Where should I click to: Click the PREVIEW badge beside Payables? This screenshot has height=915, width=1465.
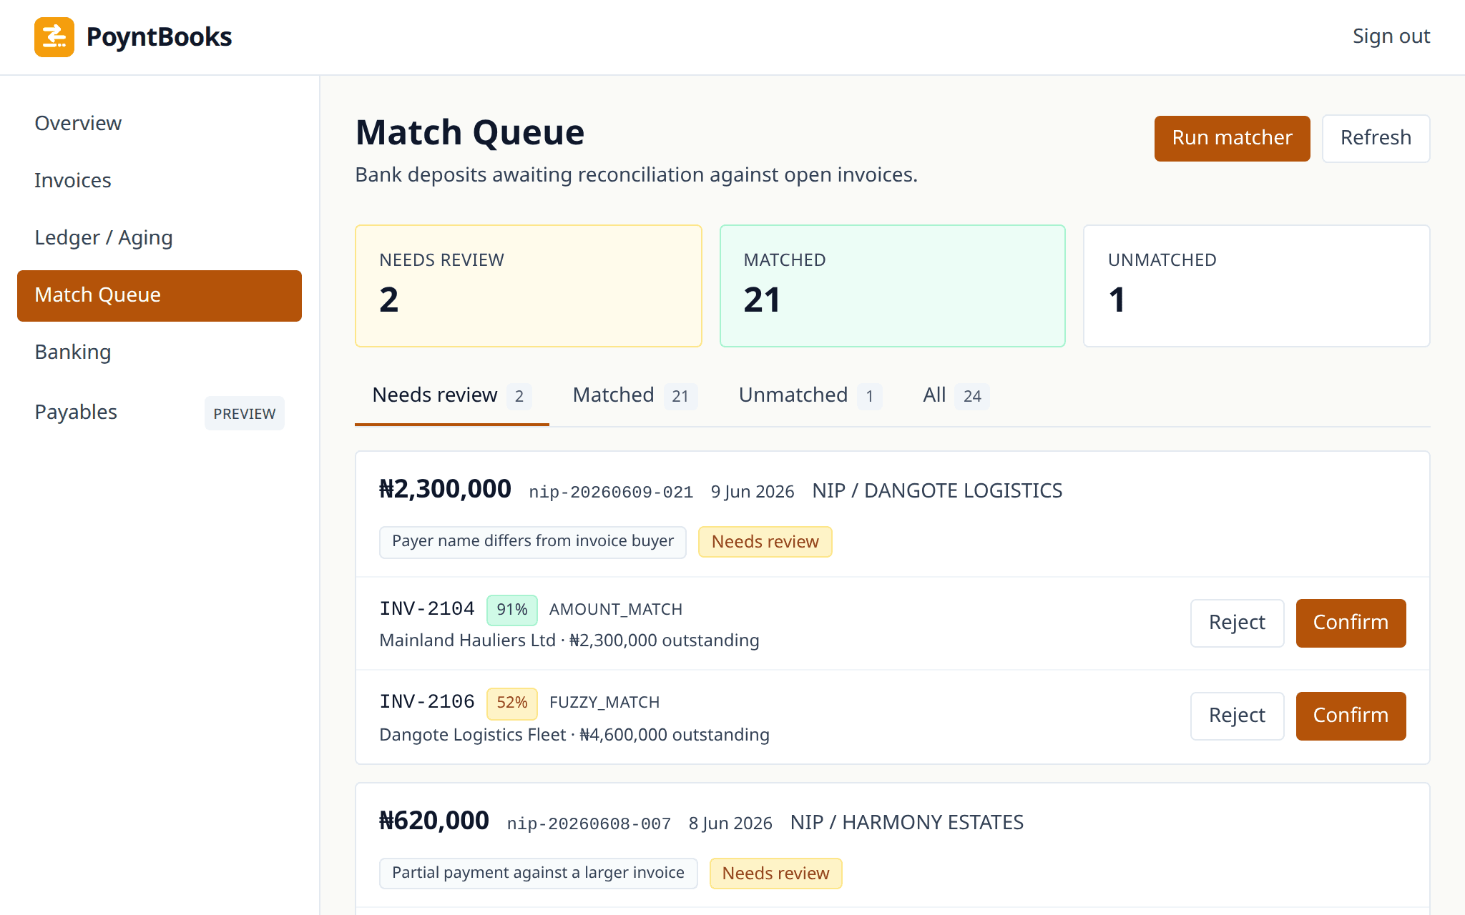[x=244, y=413]
